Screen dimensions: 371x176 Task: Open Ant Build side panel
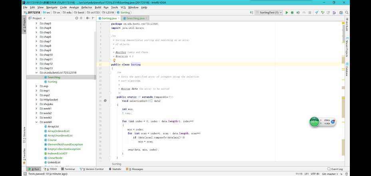pos(347,24)
